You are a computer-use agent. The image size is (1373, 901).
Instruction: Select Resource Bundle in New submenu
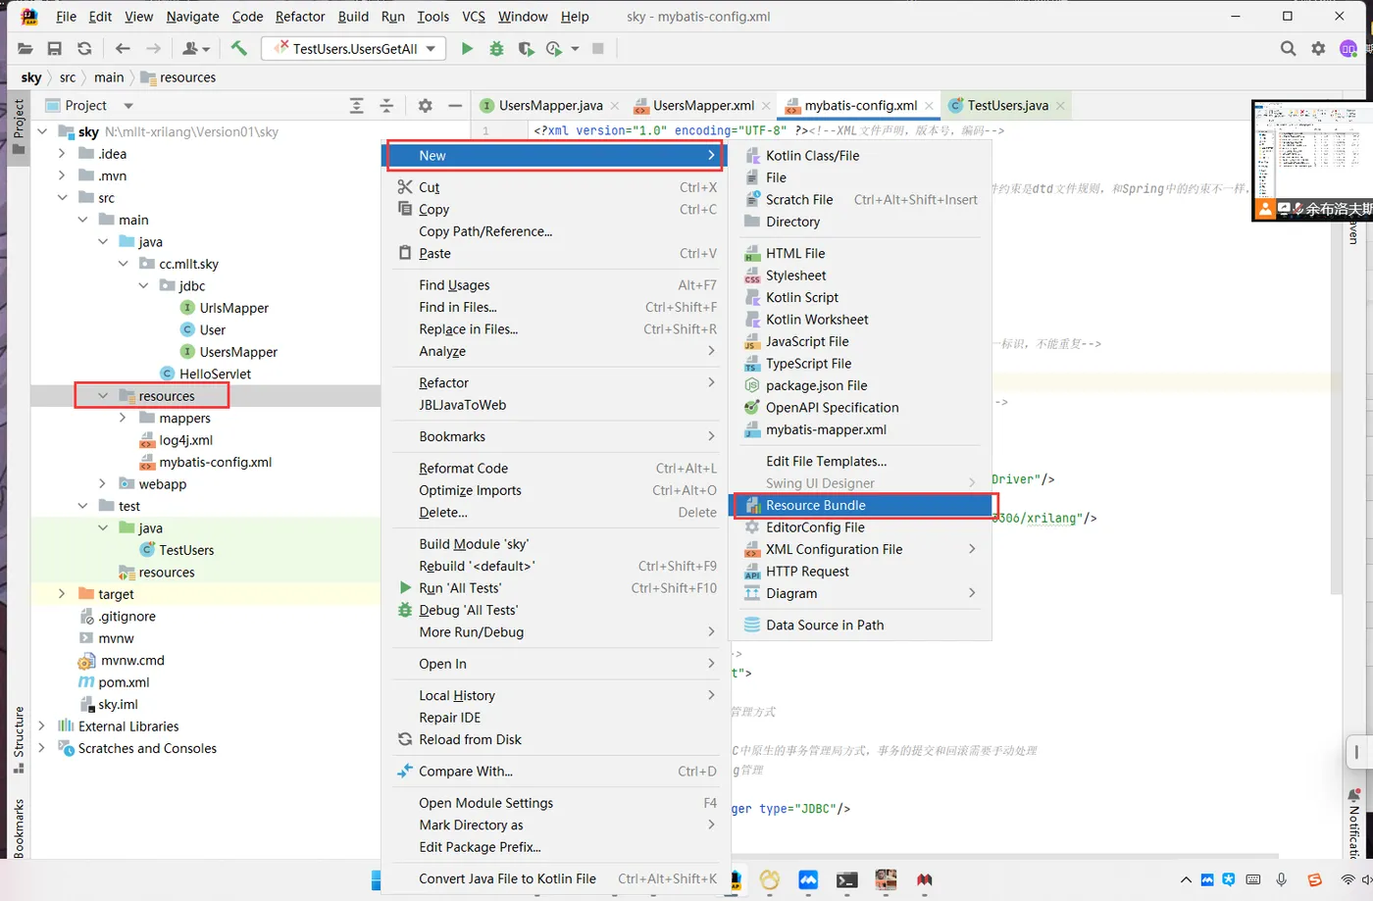tap(860, 505)
